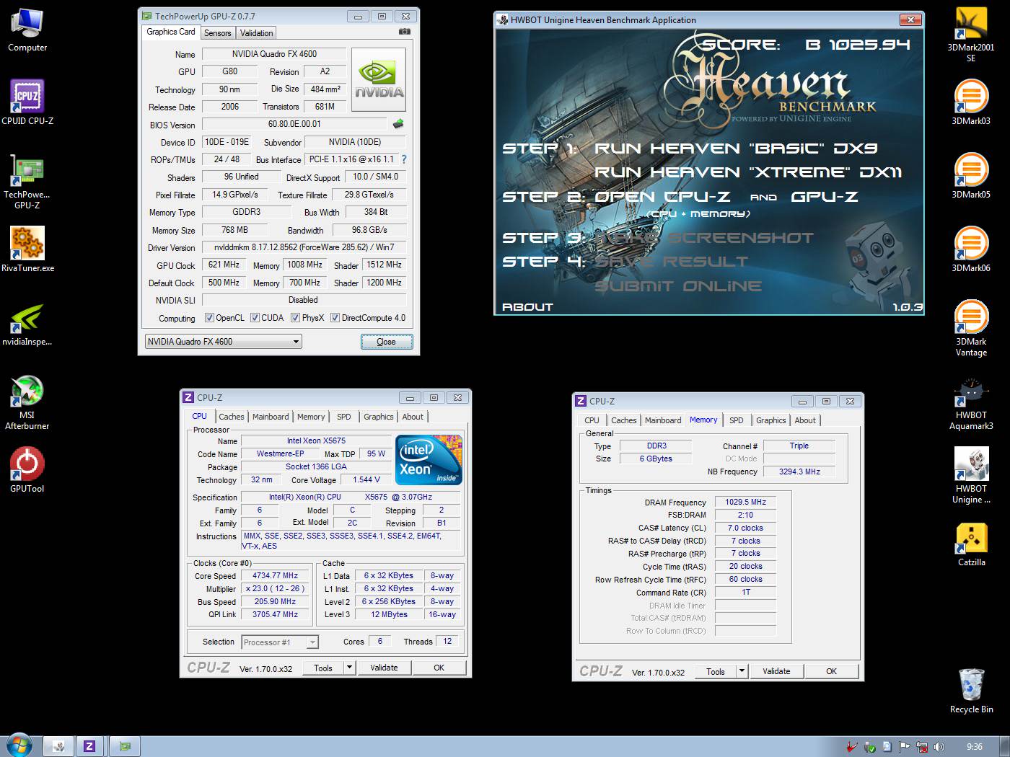Click RUN HEAVEN "BASIC" DX9
This screenshot has height=757, width=1010.
point(735,148)
